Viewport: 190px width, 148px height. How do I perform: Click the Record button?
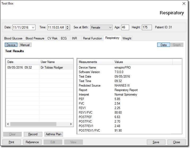click(33, 134)
